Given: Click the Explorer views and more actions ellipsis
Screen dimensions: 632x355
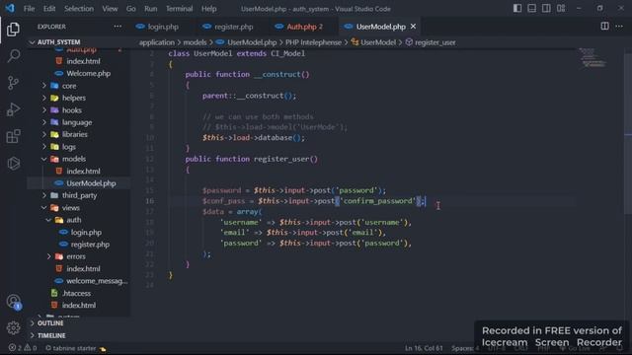Looking at the screenshot, I should point(118,27).
